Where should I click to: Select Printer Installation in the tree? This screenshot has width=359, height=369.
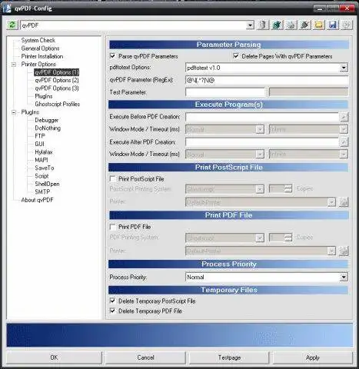click(42, 56)
